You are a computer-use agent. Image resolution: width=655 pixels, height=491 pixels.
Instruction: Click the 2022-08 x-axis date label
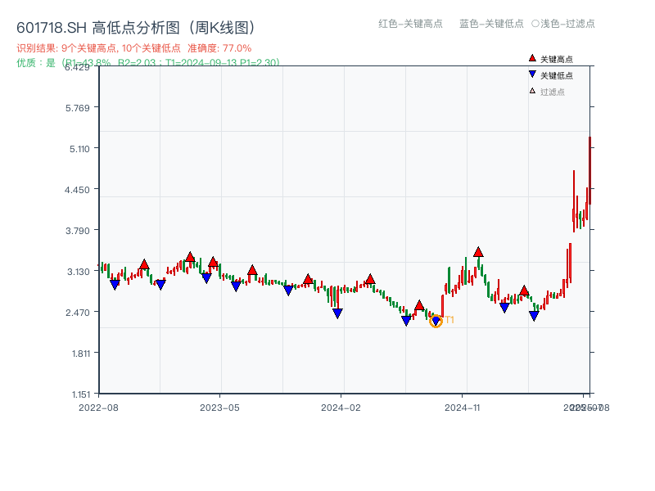[x=98, y=408]
